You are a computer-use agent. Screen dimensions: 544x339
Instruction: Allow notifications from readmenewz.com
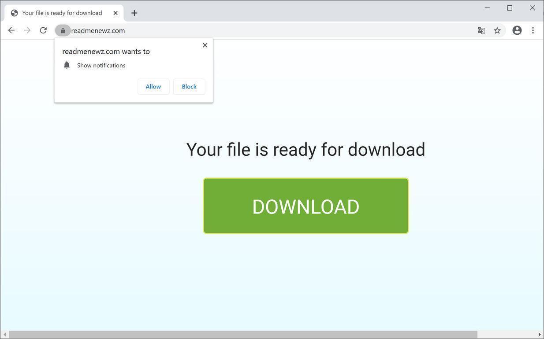[x=153, y=86]
